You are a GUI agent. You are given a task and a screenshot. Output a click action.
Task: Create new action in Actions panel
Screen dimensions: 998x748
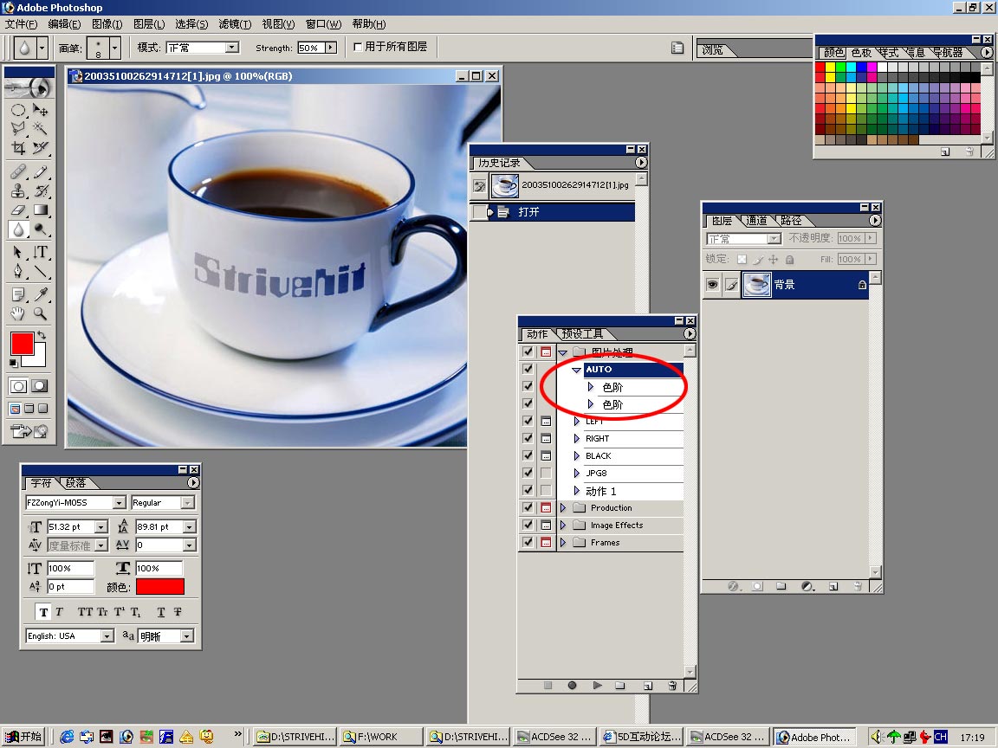[x=648, y=686]
